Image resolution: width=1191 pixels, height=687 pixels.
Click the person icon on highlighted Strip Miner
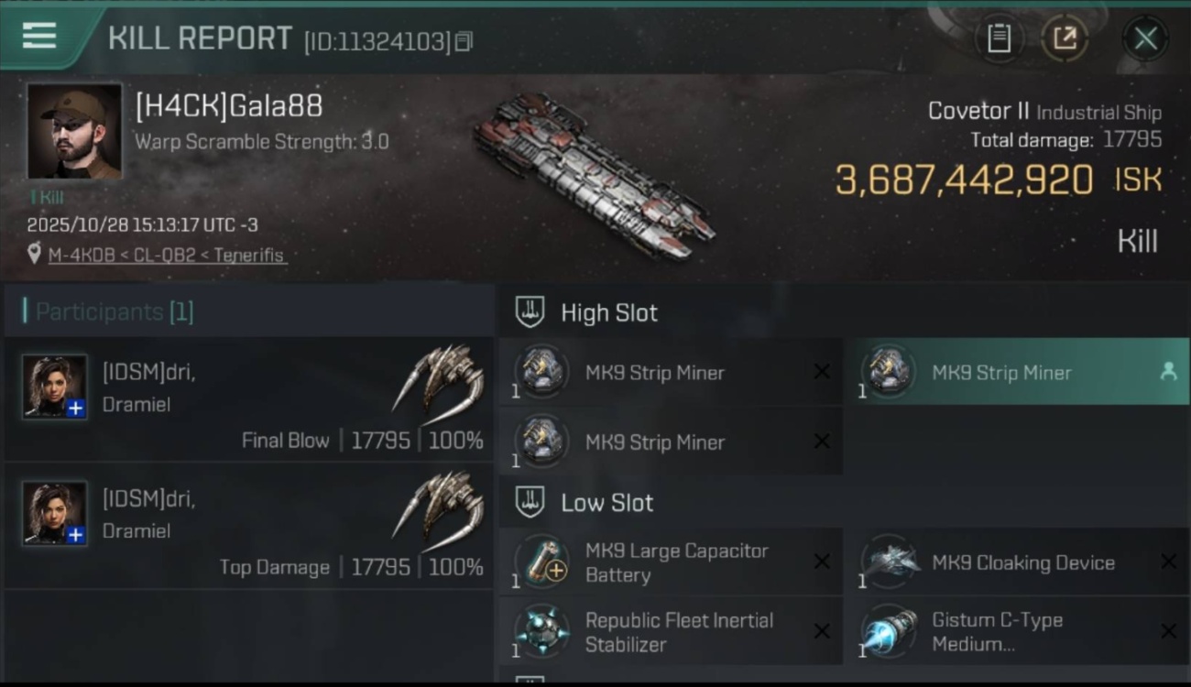[x=1168, y=372]
